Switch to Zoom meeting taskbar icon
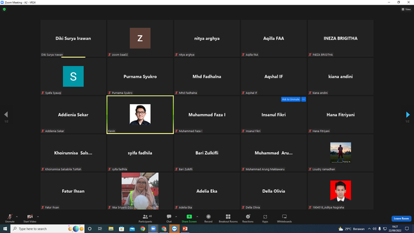The height and width of the screenshot is (233, 414). (x=153, y=228)
